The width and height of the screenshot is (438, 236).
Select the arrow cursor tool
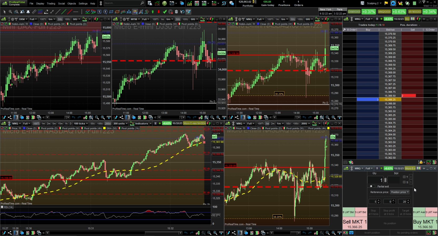coord(4,12)
